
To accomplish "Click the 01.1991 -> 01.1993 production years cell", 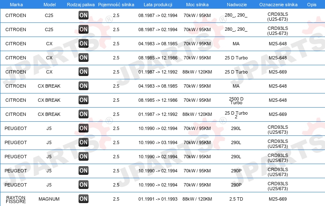I will click(158, 199).
